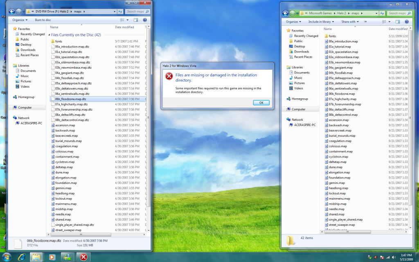Viewport: 419px width, 262px height.
Task: Open the Include in library dropdown
Action: [321, 22]
